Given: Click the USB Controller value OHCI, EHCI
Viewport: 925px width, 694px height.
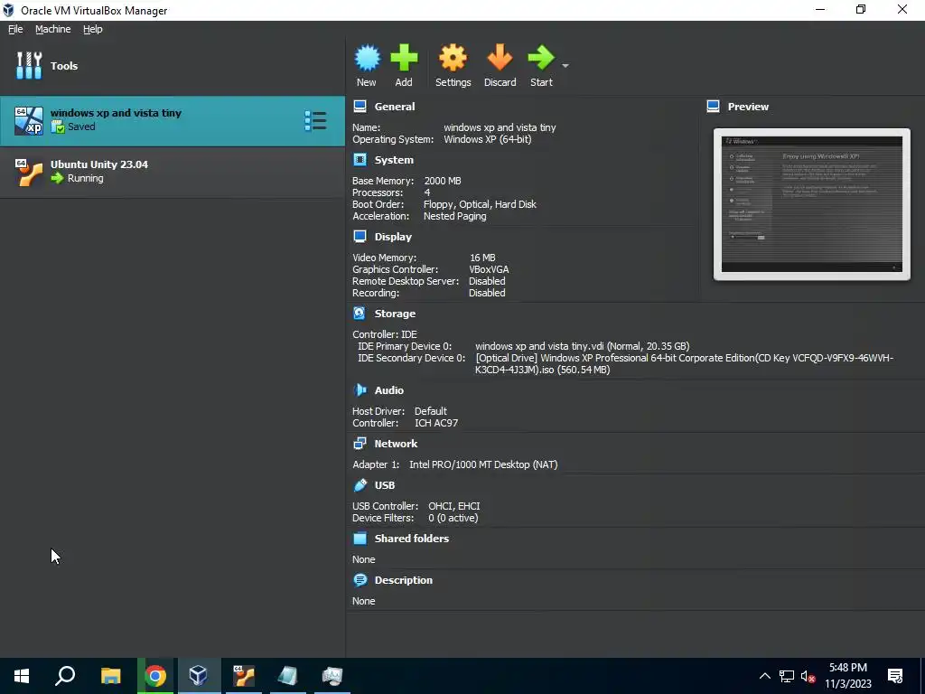Looking at the screenshot, I should 454,506.
